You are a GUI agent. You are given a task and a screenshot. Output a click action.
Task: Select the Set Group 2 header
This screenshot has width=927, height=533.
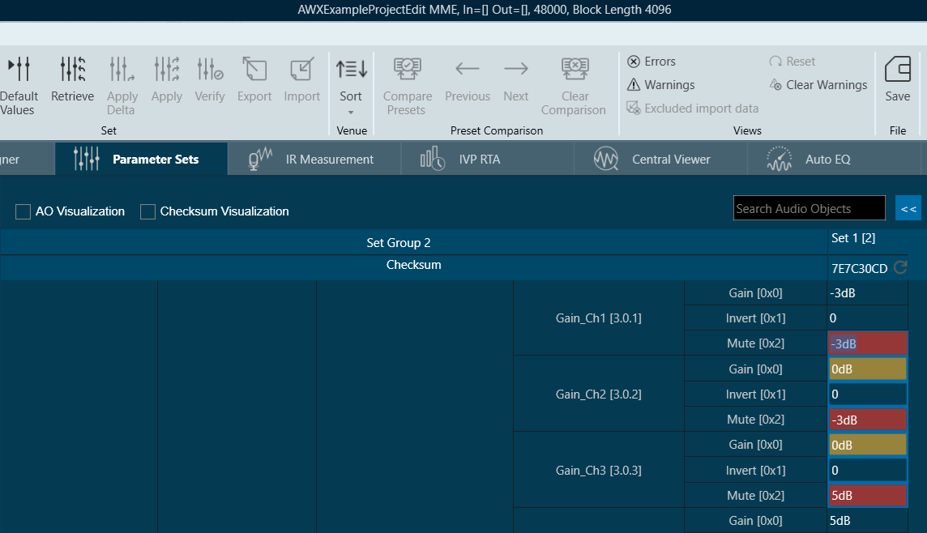pos(399,243)
